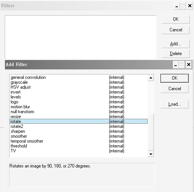The height and width of the screenshot is (192, 194).
Task: Confirm Add Filter dialog with OK
Action: tap(174, 78)
